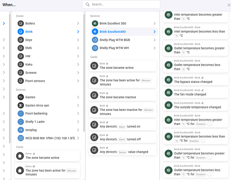Choose Brink 'The zone became active' card

pos(123,66)
